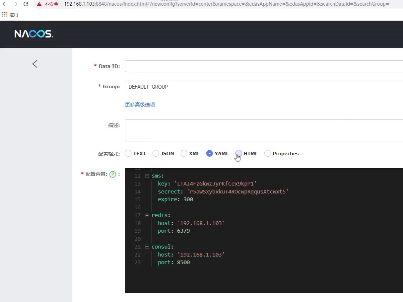Select the JSON format radio button
The height and width of the screenshot is (302, 403).
[x=156, y=153]
